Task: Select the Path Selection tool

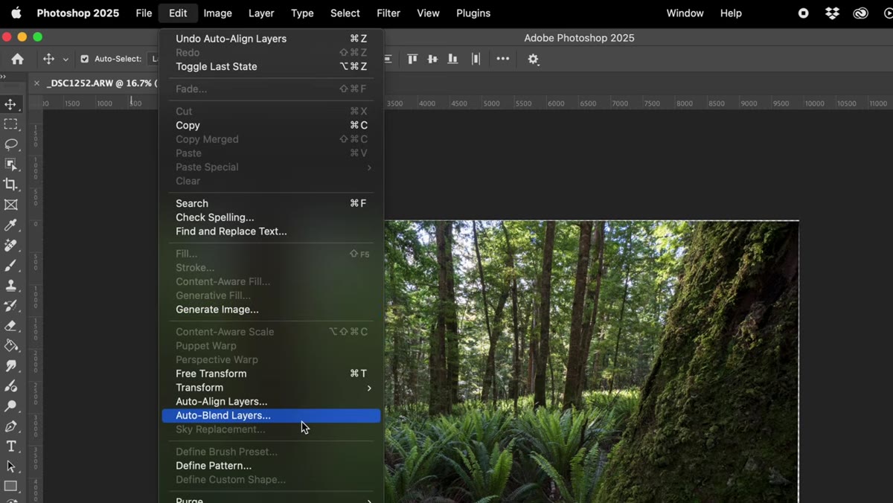Action: 10,467
